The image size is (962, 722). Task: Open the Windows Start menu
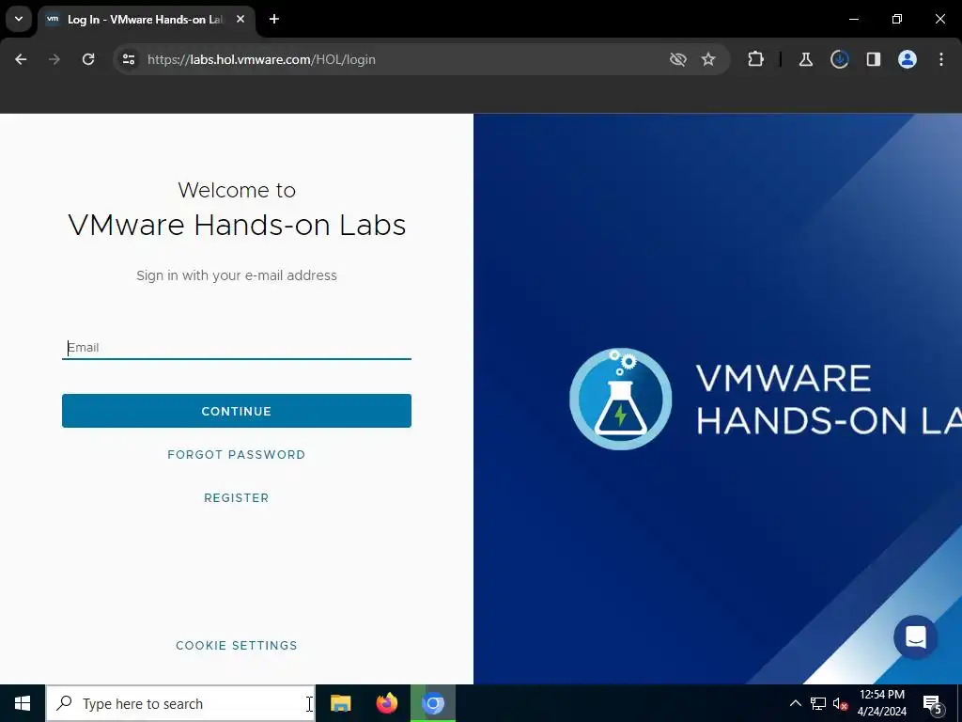(23, 703)
